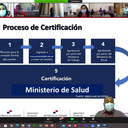
Task: Click 'Fuente: página web de MINSA' caption
Action: click(x=92, y=96)
